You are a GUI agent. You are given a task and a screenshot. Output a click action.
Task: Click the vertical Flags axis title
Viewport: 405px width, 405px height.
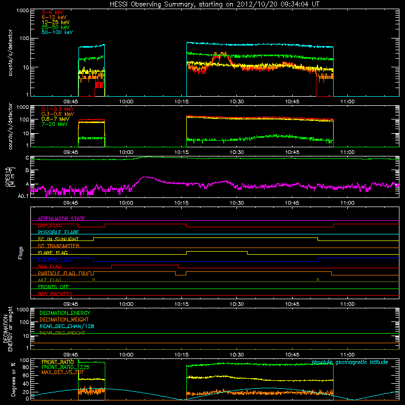click(21, 253)
